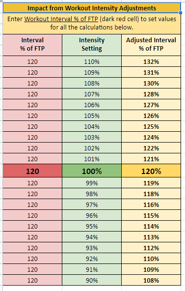The height and width of the screenshot is (291, 185).
Task: Select the 90% intensity setting cell
Action: pos(92,280)
